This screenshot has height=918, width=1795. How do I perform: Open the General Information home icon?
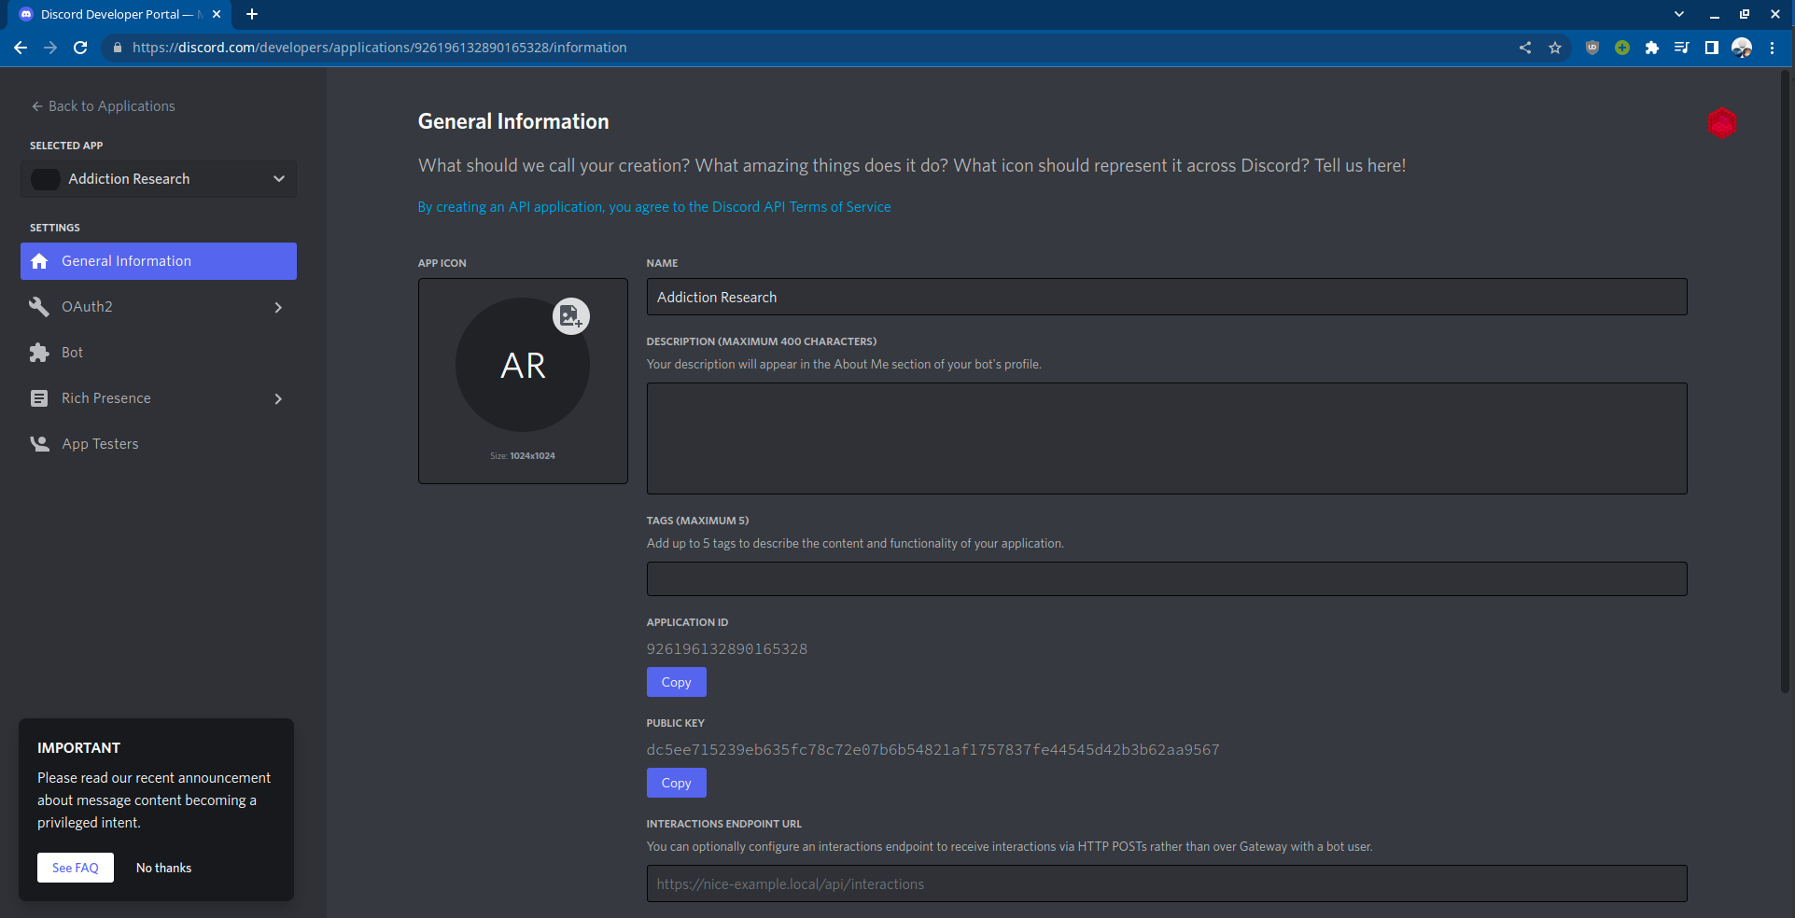[x=39, y=261]
